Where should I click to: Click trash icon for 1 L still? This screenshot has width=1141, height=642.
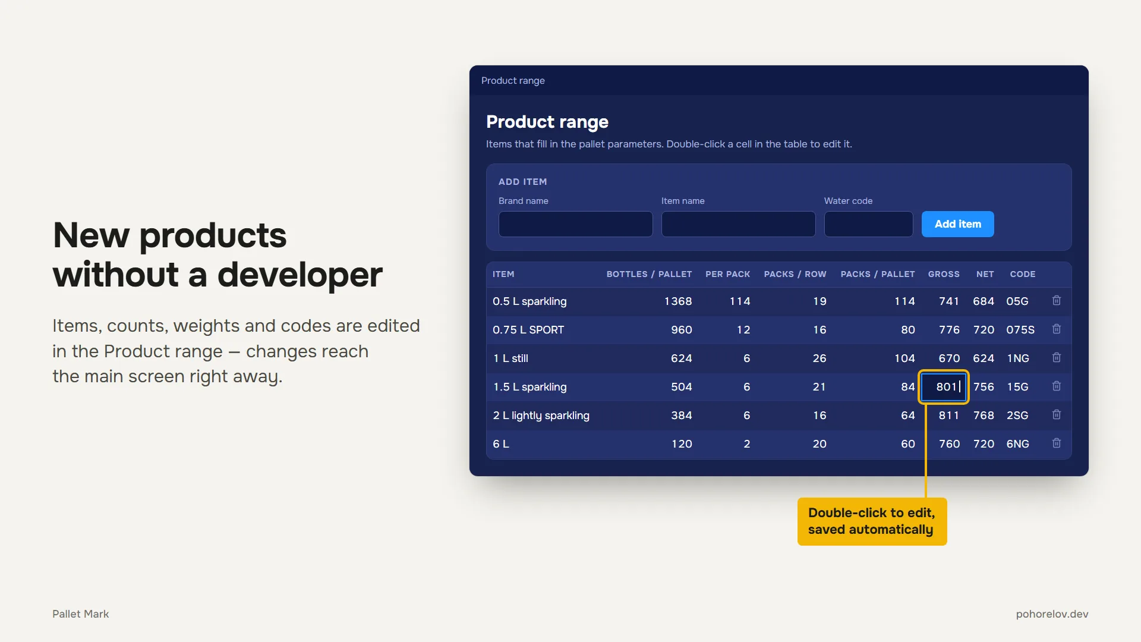point(1057,358)
